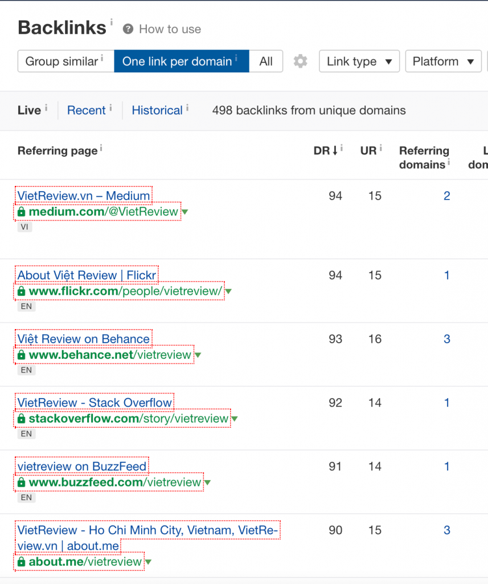This screenshot has height=584, width=488.
Task: Click the lock icon beside about.me URL
Action: pyautogui.click(x=22, y=562)
